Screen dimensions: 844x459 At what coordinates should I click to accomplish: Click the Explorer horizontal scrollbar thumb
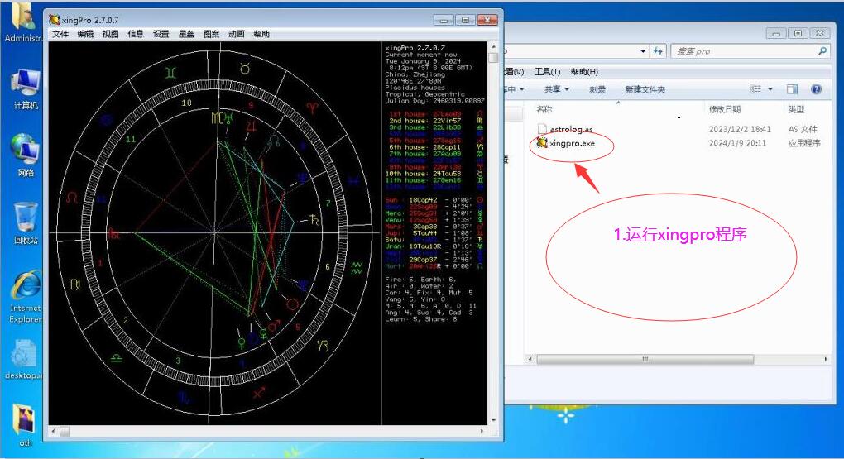pyautogui.click(x=645, y=359)
